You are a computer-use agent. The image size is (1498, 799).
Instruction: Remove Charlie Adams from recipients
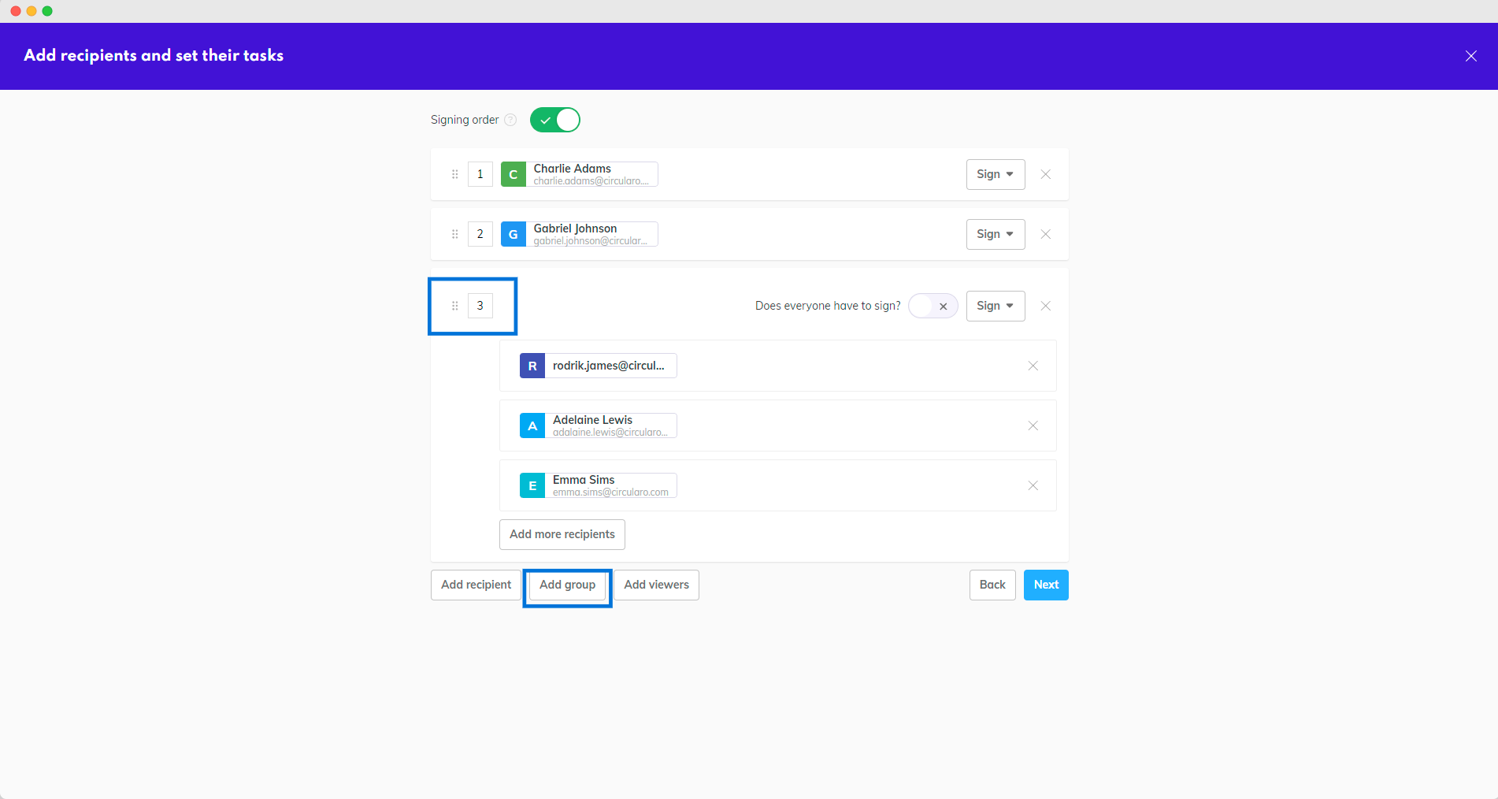pos(1045,174)
